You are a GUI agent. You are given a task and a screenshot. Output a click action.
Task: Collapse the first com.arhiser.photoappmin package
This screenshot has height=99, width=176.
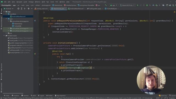coord(8,21)
